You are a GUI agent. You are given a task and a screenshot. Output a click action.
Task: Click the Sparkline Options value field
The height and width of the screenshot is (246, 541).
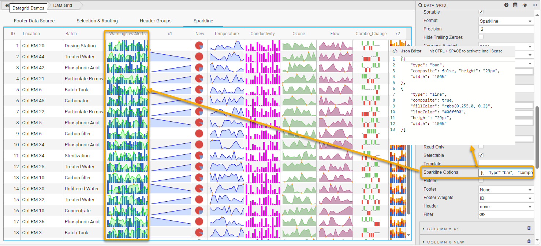point(506,172)
